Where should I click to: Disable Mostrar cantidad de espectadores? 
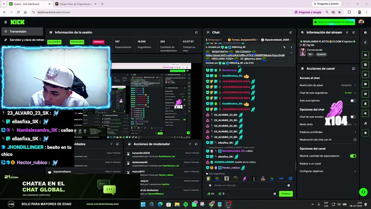click(x=353, y=156)
